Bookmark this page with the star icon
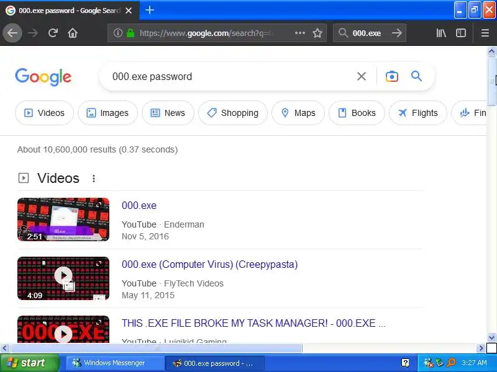497x372 pixels. click(317, 33)
